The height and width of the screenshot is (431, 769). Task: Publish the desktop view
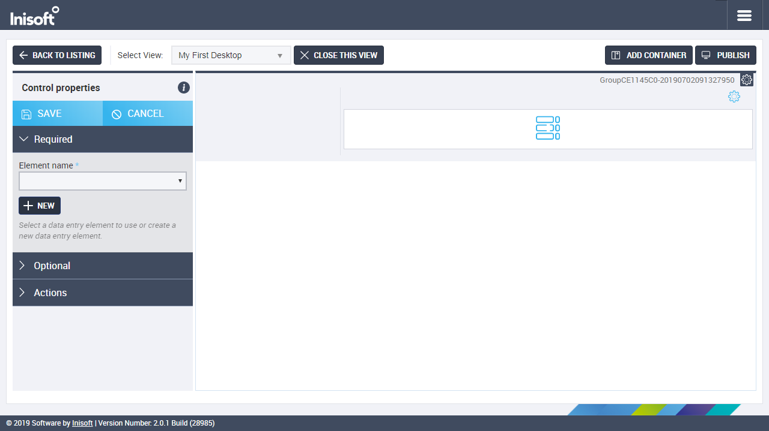click(x=726, y=55)
